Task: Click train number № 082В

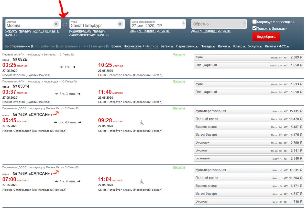Action: [20, 59]
